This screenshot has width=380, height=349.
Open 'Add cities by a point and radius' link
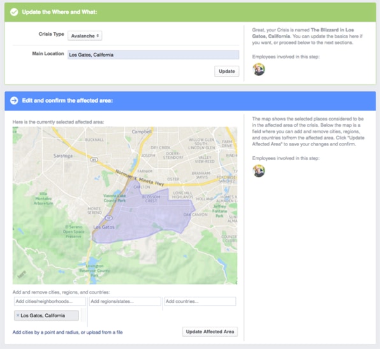(x=68, y=332)
